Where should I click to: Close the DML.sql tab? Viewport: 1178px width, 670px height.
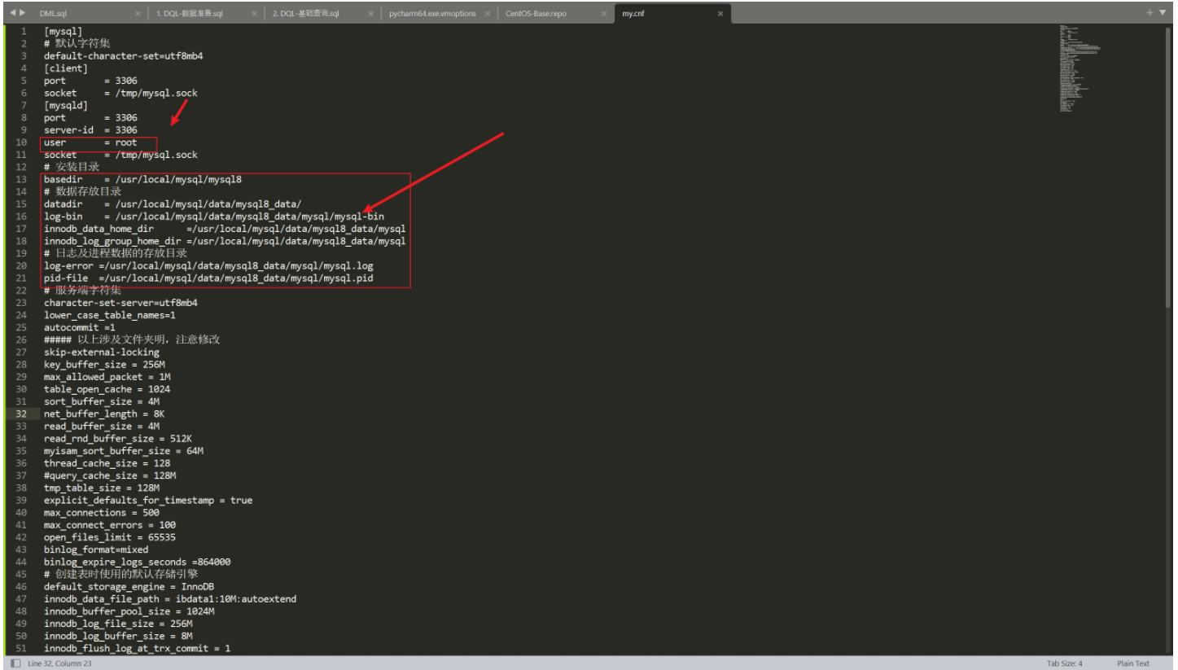pyautogui.click(x=138, y=14)
